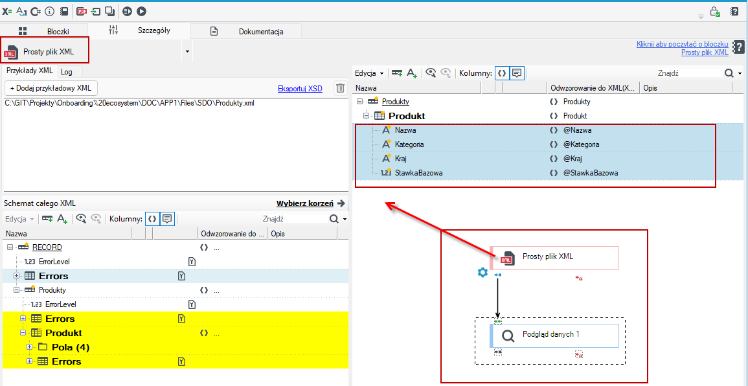748x386 pixels.
Task: Toggle description column in Schemat całego XML
Action: tap(167, 219)
